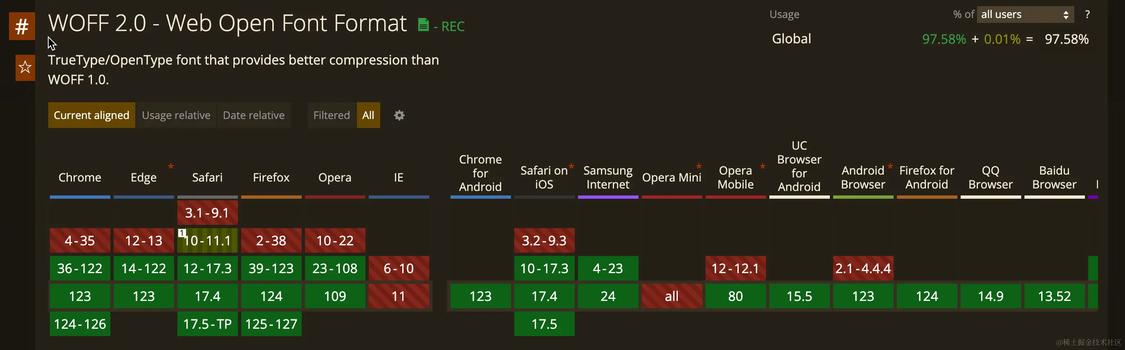The image size is (1125, 350).
Task: Click the asterisk beside Opera Mini header
Action: point(699,167)
